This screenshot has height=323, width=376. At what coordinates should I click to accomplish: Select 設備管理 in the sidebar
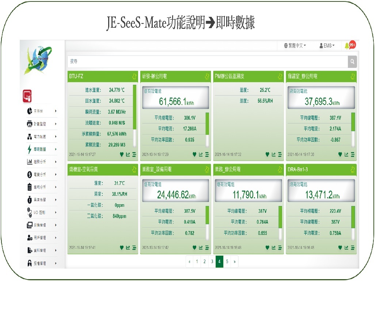tap(40, 225)
